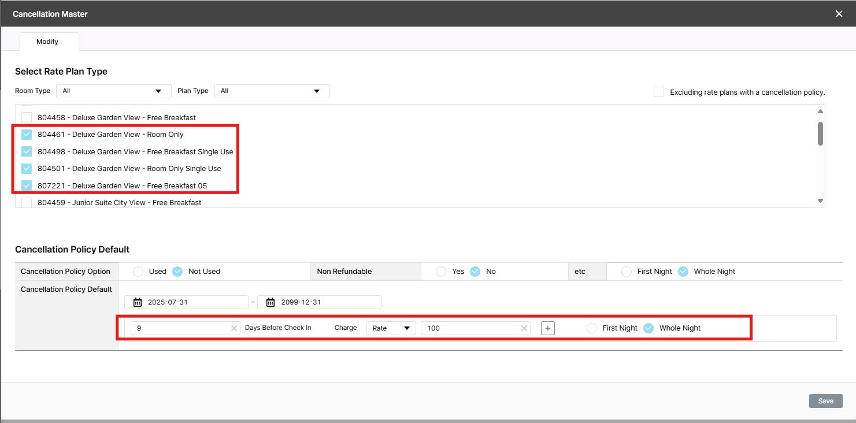Open the Charge Rate type dropdown
856x423 pixels.
pos(391,328)
